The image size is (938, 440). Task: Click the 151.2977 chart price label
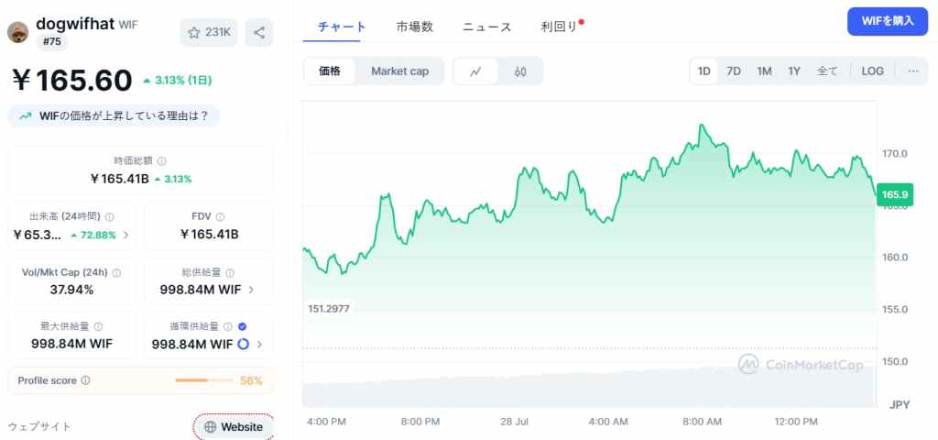click(329, 309)
